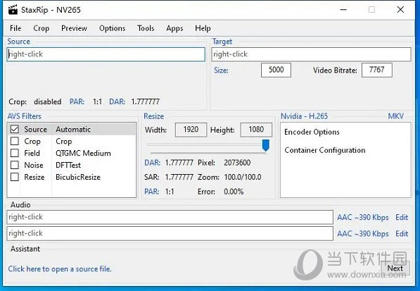The height and width of the screenshot is (291, 420).
Task: Click the DAR link in Resize panel
Action: (153, 163)
